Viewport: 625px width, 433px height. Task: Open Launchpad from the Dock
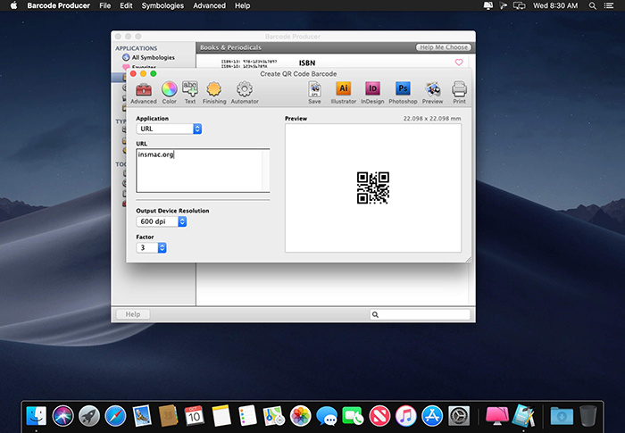coord(89,416)
